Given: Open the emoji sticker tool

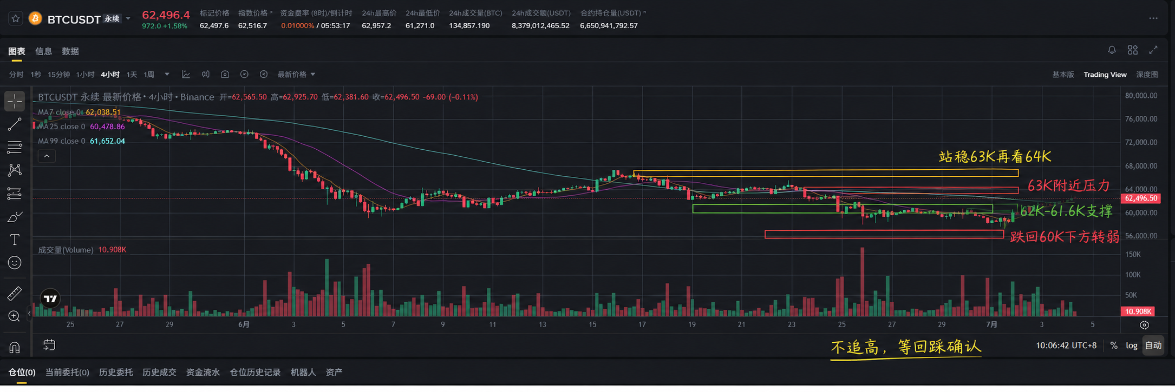Looking at the screenshot, I should [15, 263].
